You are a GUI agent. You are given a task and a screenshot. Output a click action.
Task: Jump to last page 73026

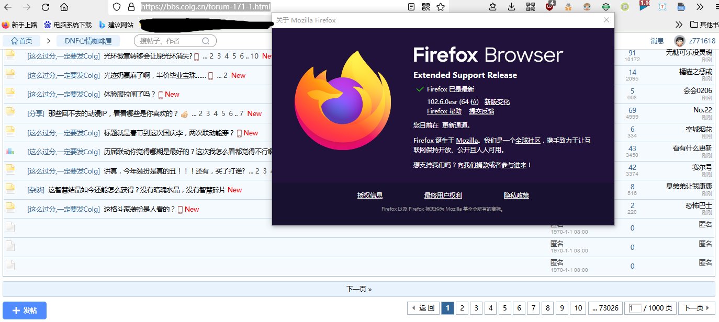pos(606,308)
